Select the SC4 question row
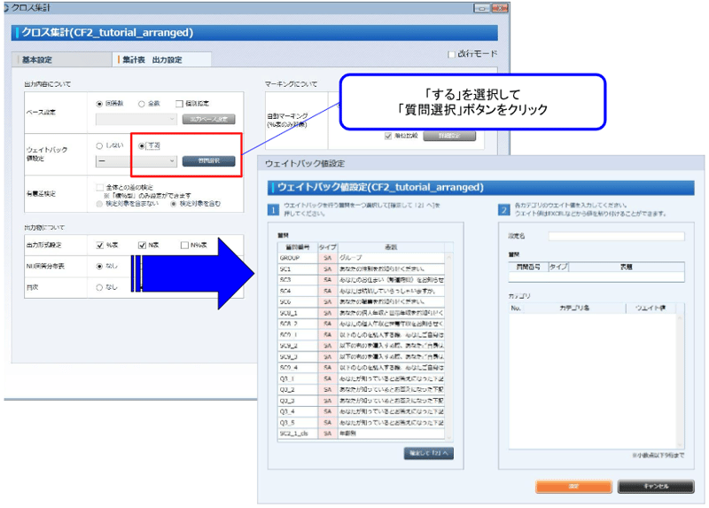 pyautogui.click(x=361, y=291)
